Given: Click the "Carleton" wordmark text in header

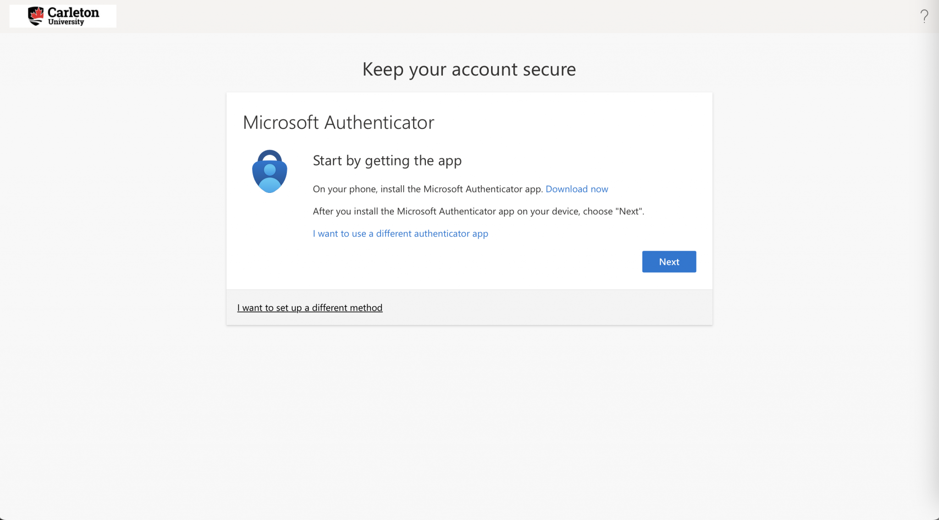Looking at the screenshot, I should point(73,12).
